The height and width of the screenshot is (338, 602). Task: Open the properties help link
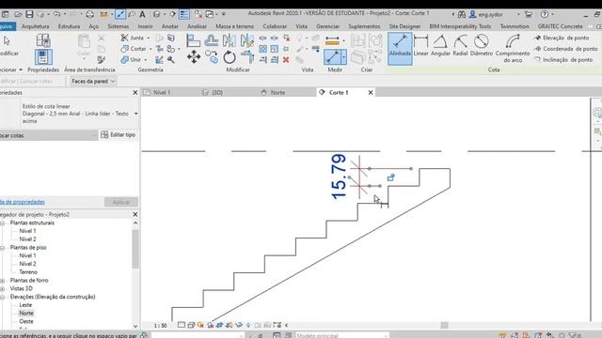(x=23, y=202)
